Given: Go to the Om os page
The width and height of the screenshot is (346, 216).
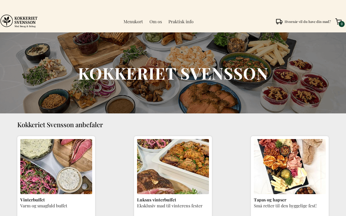Looking at the screenshot, I should click(156, 22).
